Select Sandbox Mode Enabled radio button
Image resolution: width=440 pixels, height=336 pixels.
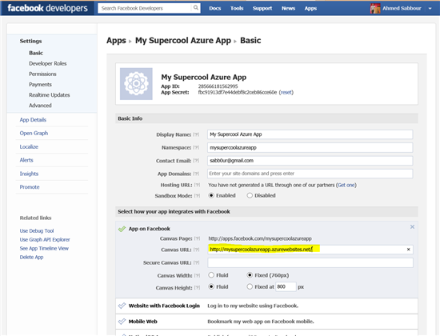[211, 195]
